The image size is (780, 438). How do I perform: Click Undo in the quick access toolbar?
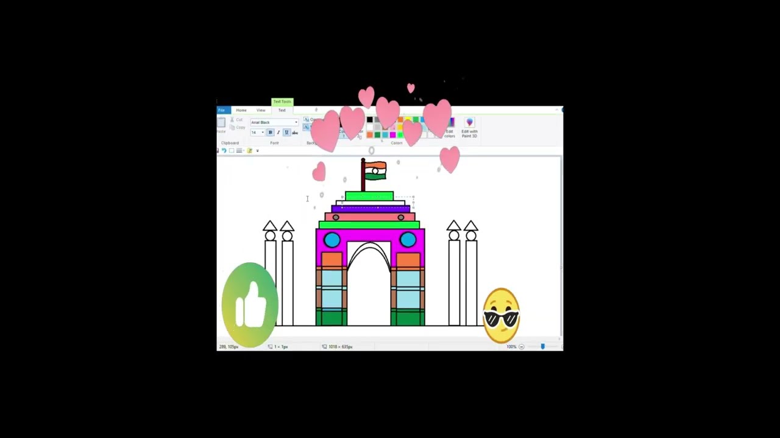click(224, 150)
